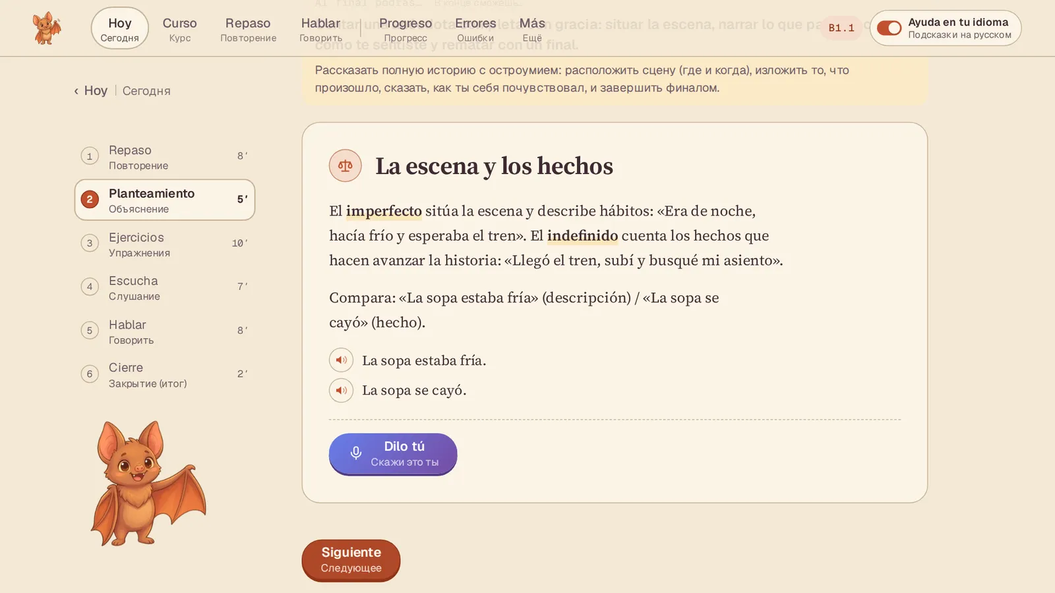Screen dimensions: 1055x593
Task: Open the Más menu
Action: 532,29
